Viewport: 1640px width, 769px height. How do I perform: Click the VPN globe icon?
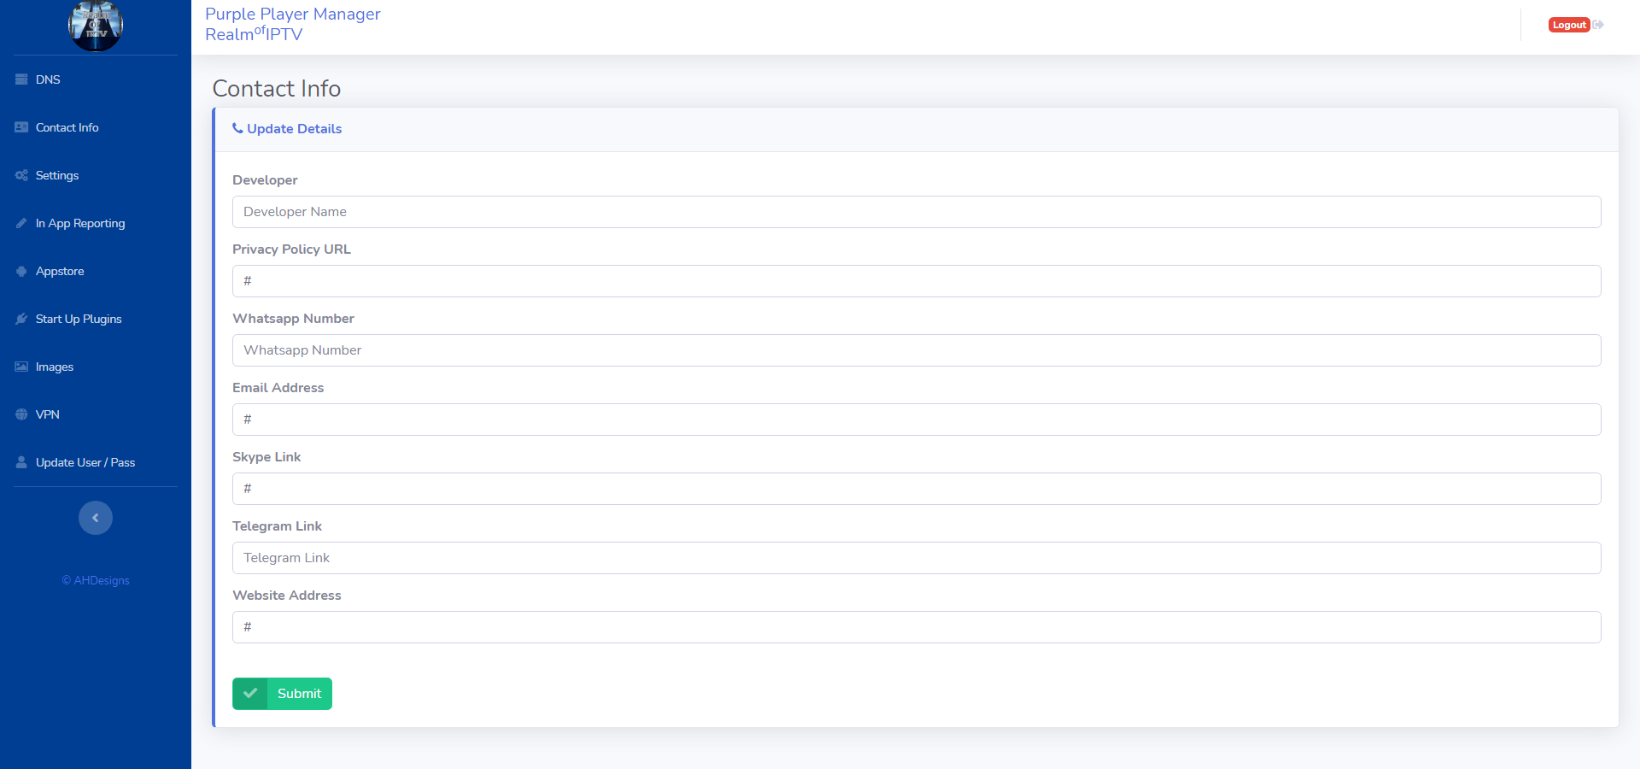21,414
